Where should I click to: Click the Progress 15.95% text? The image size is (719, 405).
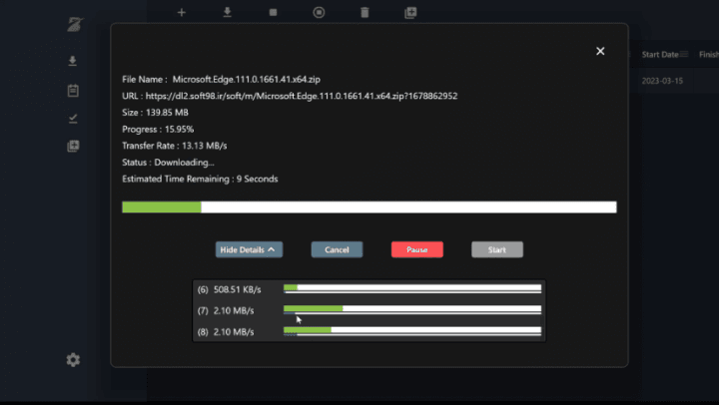(158, 130)
